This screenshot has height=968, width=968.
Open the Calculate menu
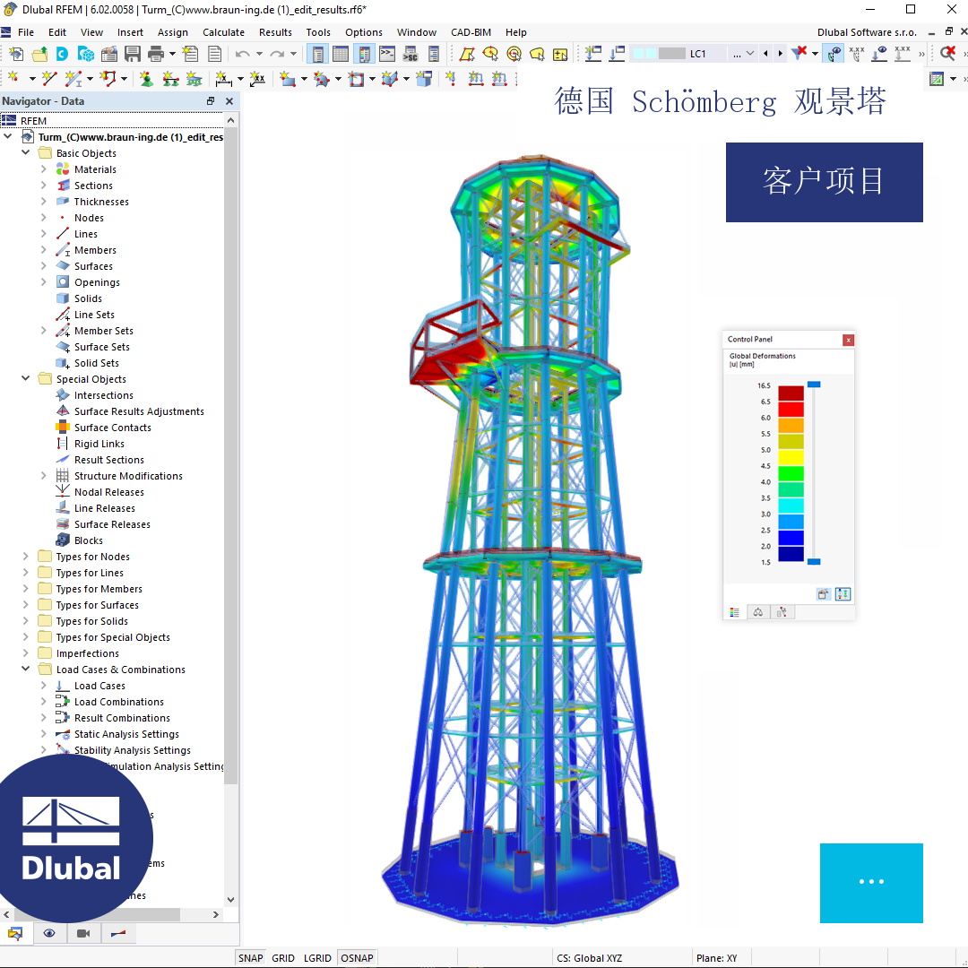pos(223,32)
